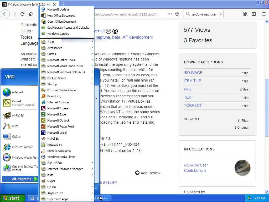This screenshot has width=269, height=202.
Task: Click system tray icon near clock
Action: [x=250, y=198]
